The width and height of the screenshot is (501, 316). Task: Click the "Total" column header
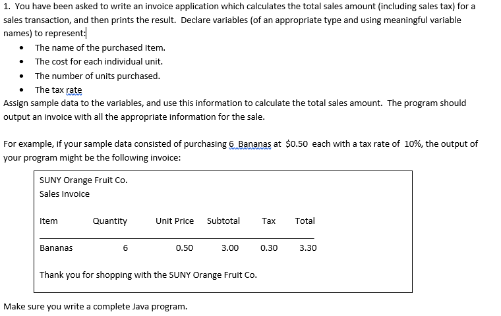[305, 221]
